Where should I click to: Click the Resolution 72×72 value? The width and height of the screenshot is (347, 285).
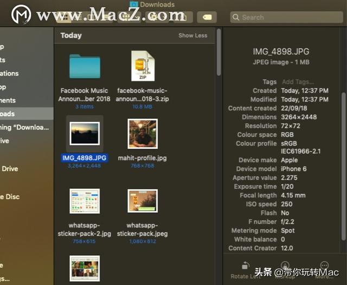click(x=291, y=126)
